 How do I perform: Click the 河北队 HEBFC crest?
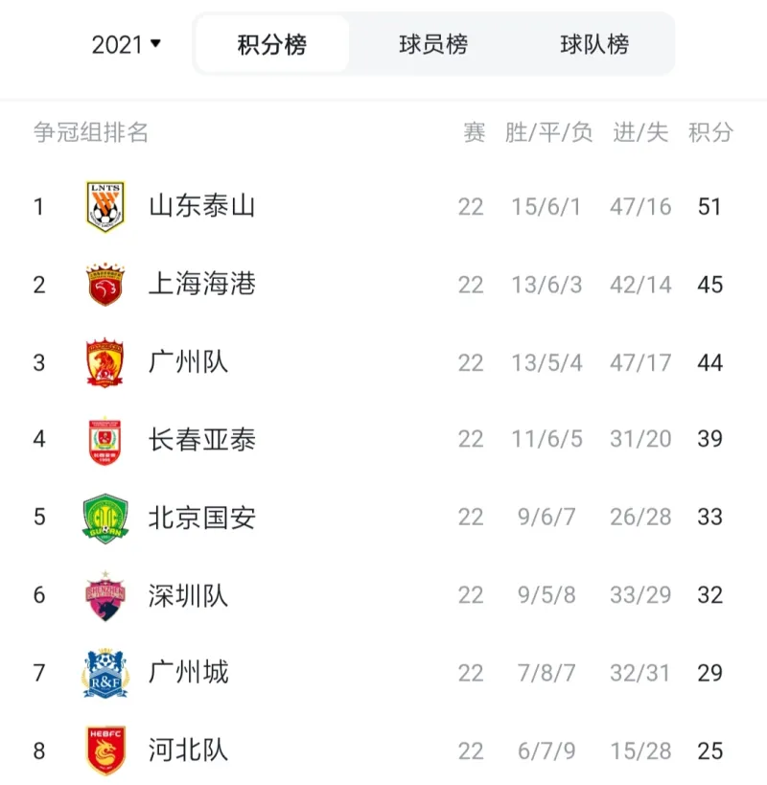coord(105,750)
